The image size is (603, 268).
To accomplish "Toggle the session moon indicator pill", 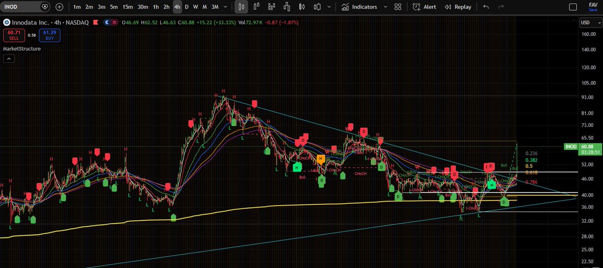I will (x=110, y=23).
